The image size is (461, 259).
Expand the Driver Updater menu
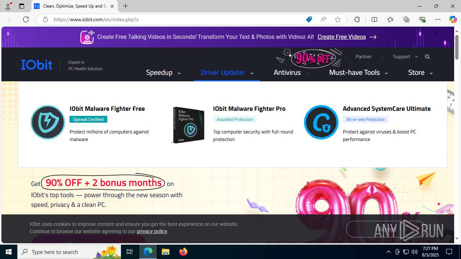(x=227, y=72)
